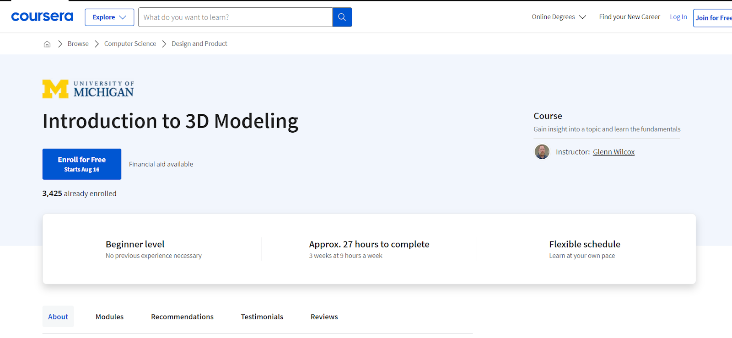Open the Testimonials tab
The height and width of the screenshot is (338, 732).
coord(262,317)
